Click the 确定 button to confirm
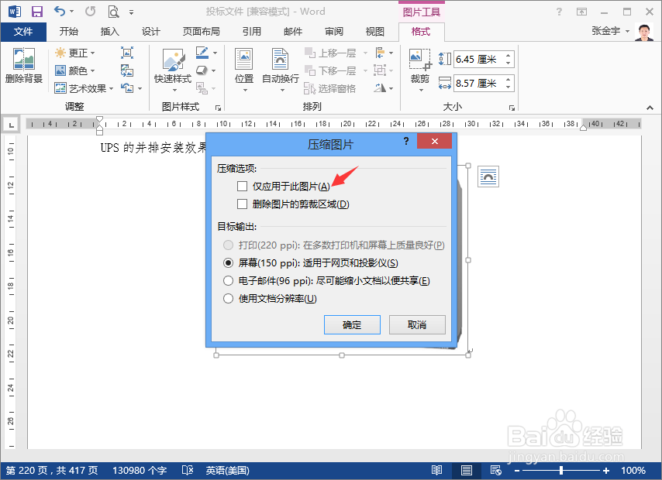The height and width of the screenshot is (480, 662). tap(352, 324)
